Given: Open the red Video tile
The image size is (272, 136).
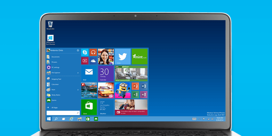Looking at the screenshot, I should (85, 61).
